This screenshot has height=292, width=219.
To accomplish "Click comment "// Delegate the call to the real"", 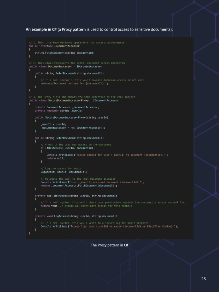I will (78, 179).
